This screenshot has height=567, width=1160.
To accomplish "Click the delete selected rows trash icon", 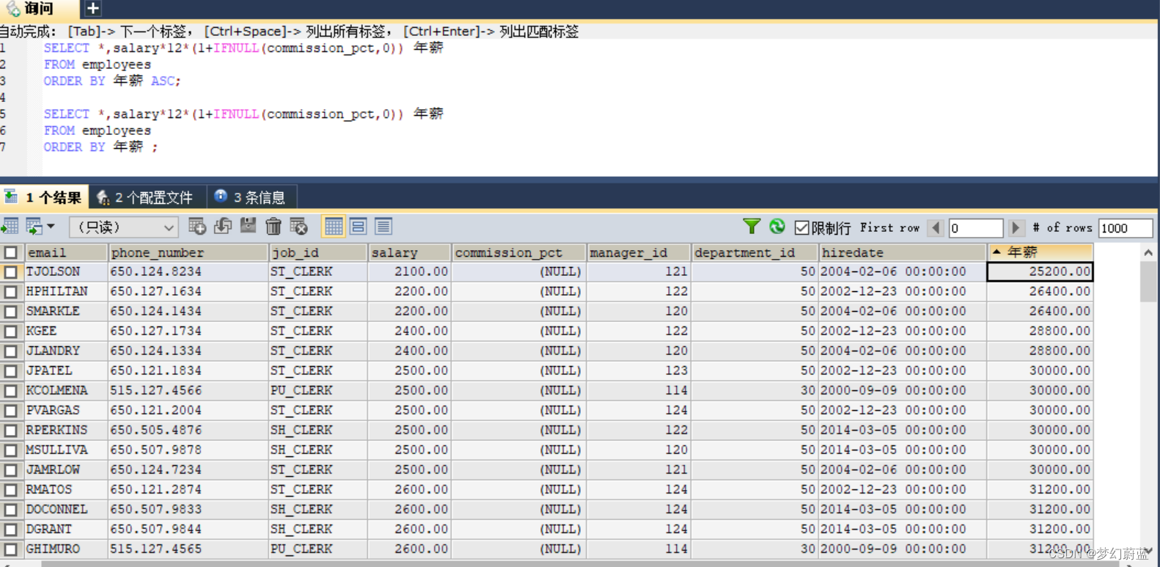I will 274,227.
